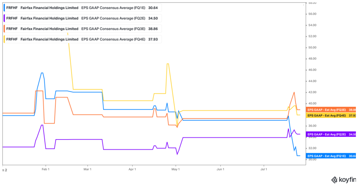Select the FQ2E EPS GAAP Consensus legend entry

[x=82, y=18]
